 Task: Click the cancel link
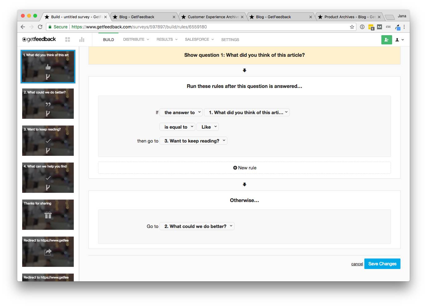tap(357, 264)
